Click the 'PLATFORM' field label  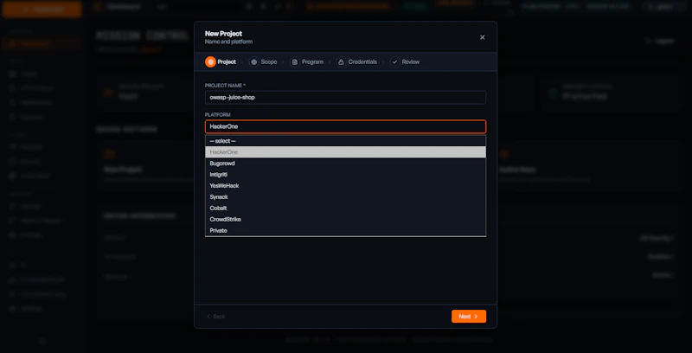pos(218,115)
